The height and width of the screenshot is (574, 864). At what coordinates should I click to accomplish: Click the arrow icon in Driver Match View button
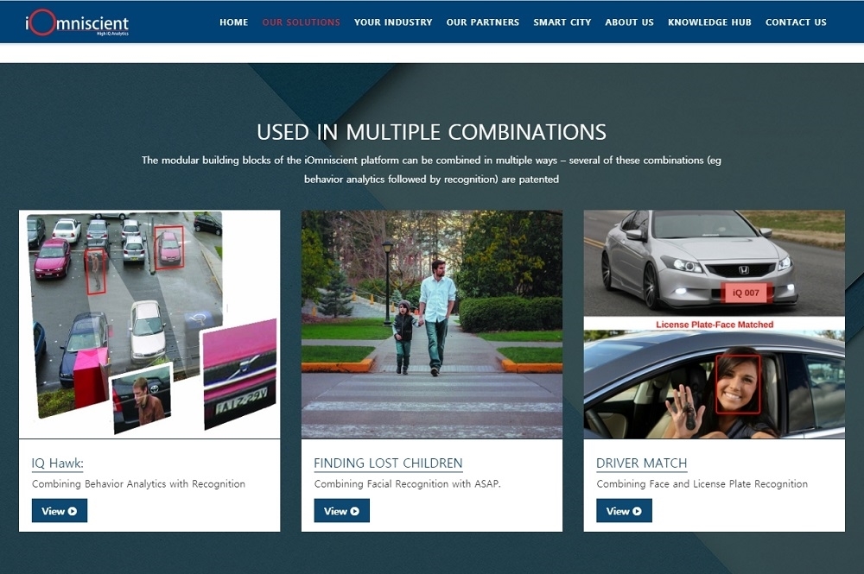[x=637, y=511]
